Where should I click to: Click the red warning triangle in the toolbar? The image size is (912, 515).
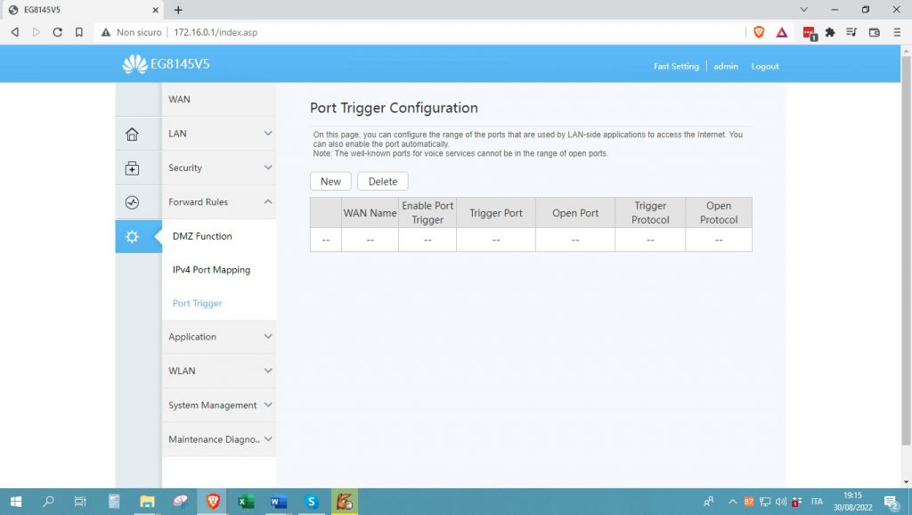click(781, 31)
